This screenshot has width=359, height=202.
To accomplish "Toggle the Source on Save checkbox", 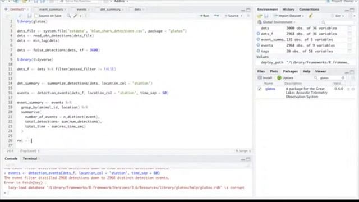I will click(36, 16).
